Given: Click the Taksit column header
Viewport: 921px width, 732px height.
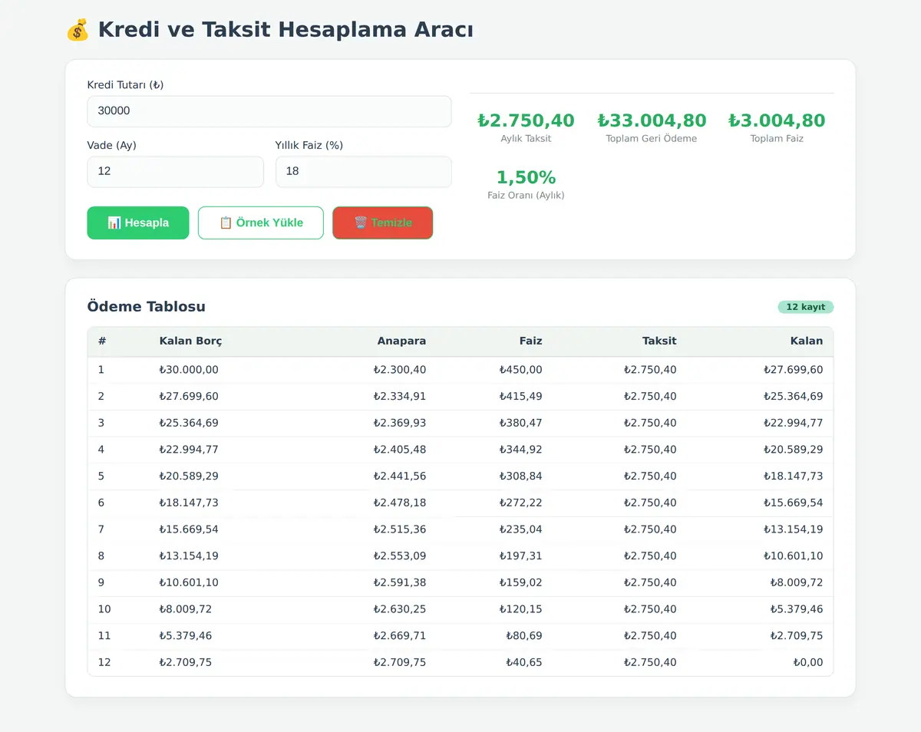Looking at the screenshot, I should (x=659, y=341).
